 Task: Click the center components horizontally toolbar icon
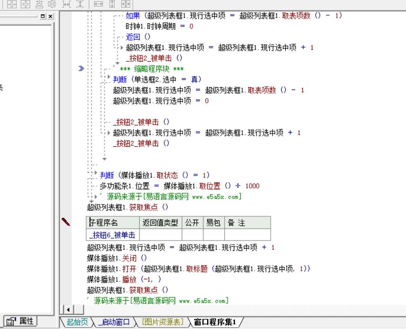coord(39,4)
